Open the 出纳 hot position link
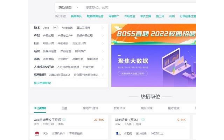The image size is (224, 140). (172, 16)
